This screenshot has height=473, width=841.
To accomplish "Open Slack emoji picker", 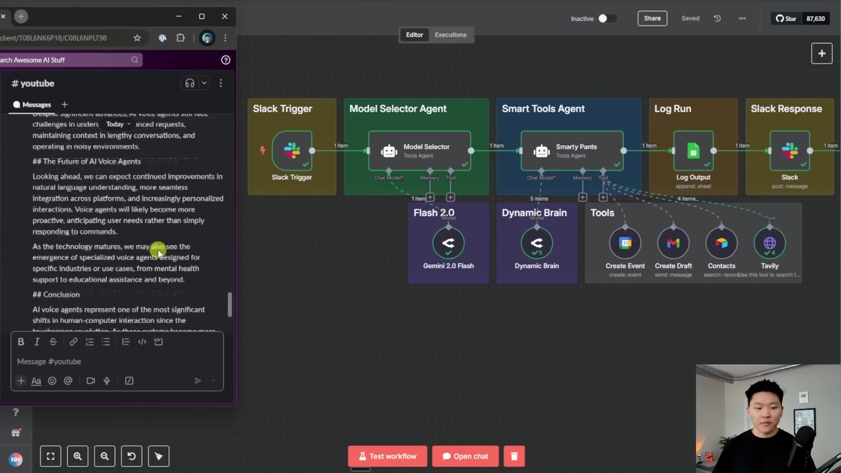I will [52, 380].
